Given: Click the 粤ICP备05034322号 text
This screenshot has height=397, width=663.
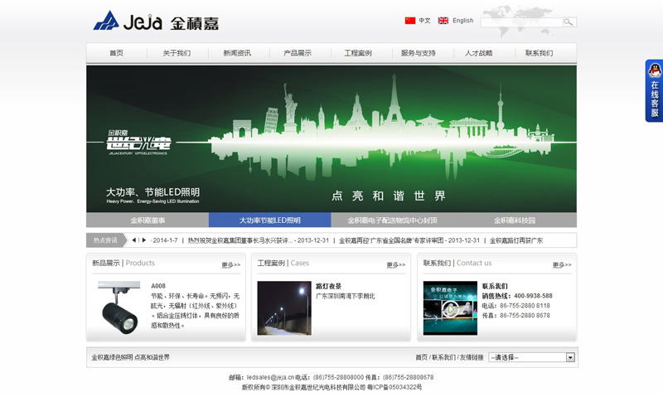Looking at the screenshot, I should pos(394,387).
